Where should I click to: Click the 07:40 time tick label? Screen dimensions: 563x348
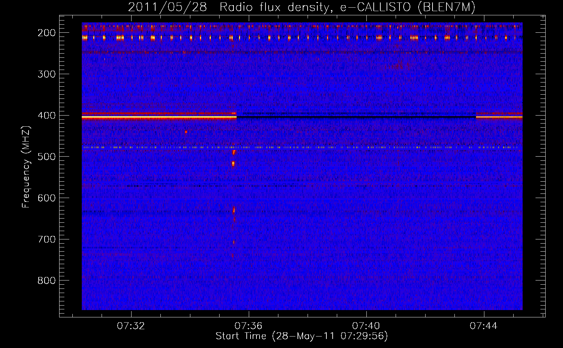pyautogui.click(x=366, y=326)
